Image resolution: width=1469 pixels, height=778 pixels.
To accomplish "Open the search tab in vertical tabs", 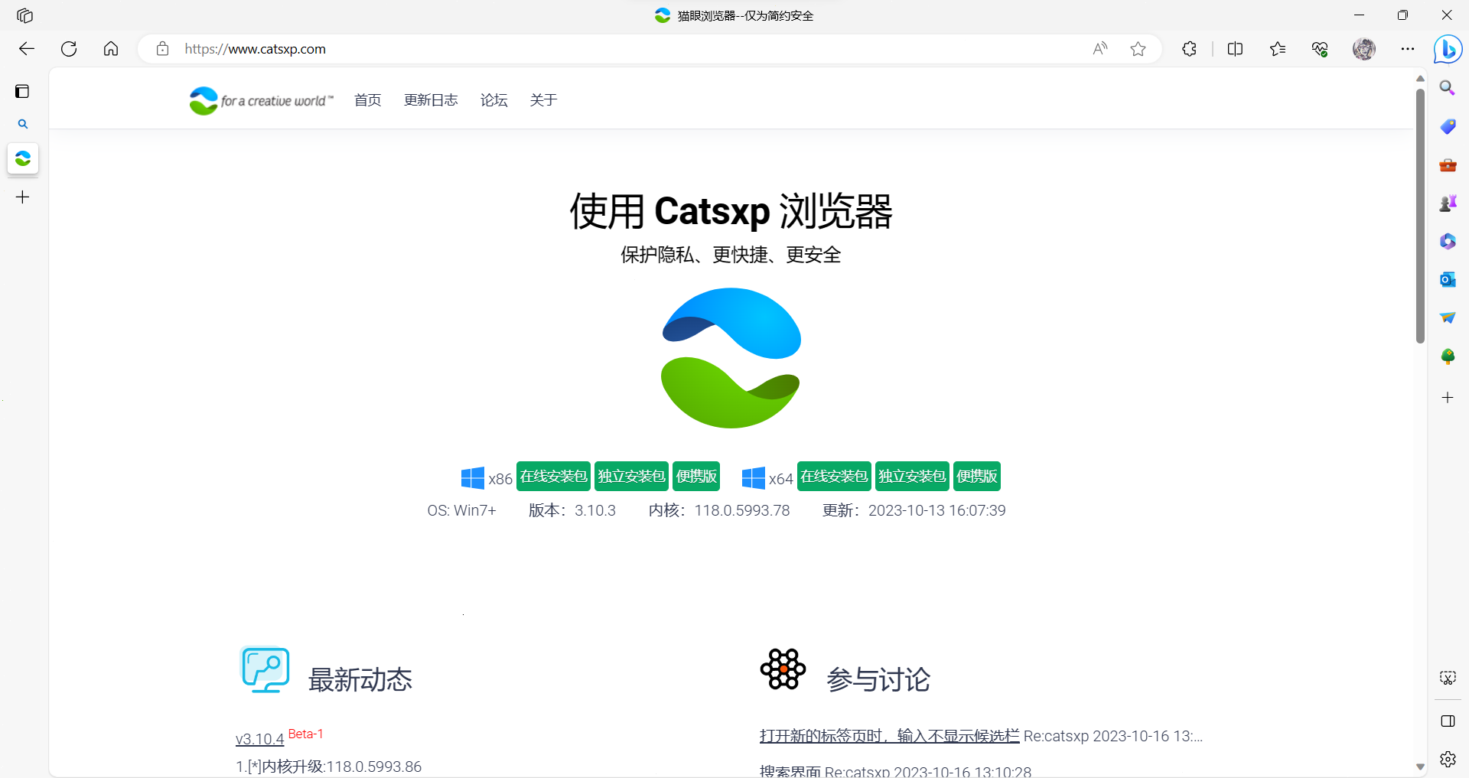I will (23, 124).
